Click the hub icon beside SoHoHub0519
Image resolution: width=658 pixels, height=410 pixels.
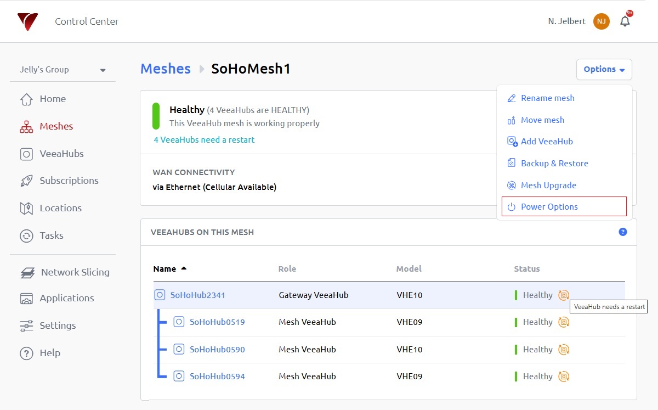[179, 322]
